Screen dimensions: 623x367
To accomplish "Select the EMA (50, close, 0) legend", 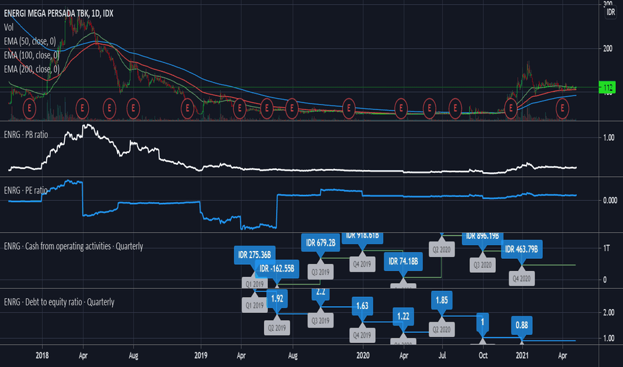I will (x=30, y=41).
